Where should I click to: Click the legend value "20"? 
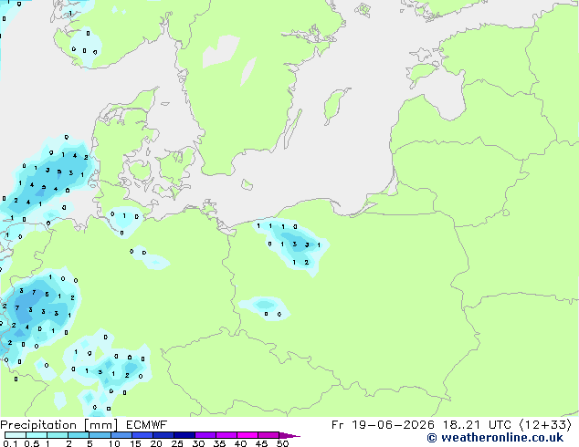(x=156, y=443)
